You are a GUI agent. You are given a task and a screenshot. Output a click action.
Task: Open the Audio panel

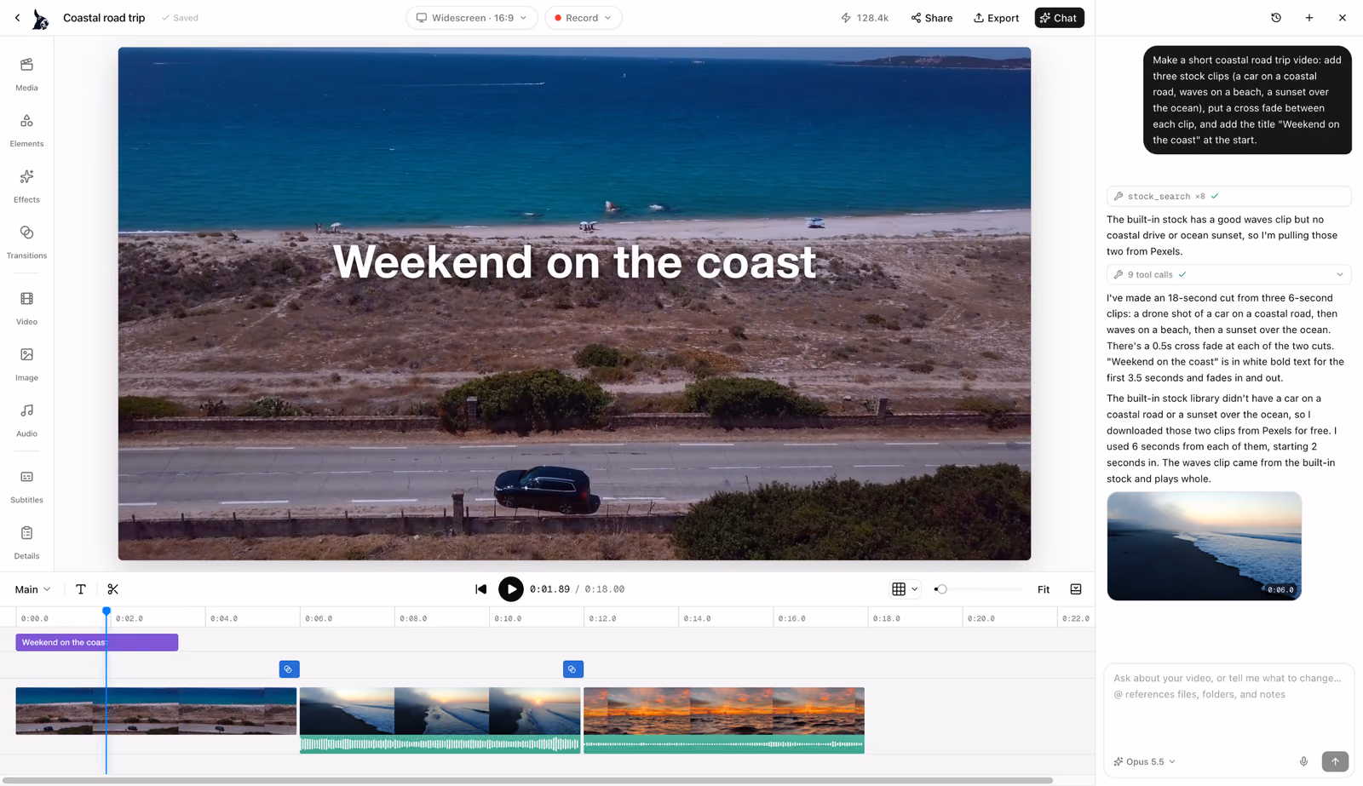tap(26, 421)
